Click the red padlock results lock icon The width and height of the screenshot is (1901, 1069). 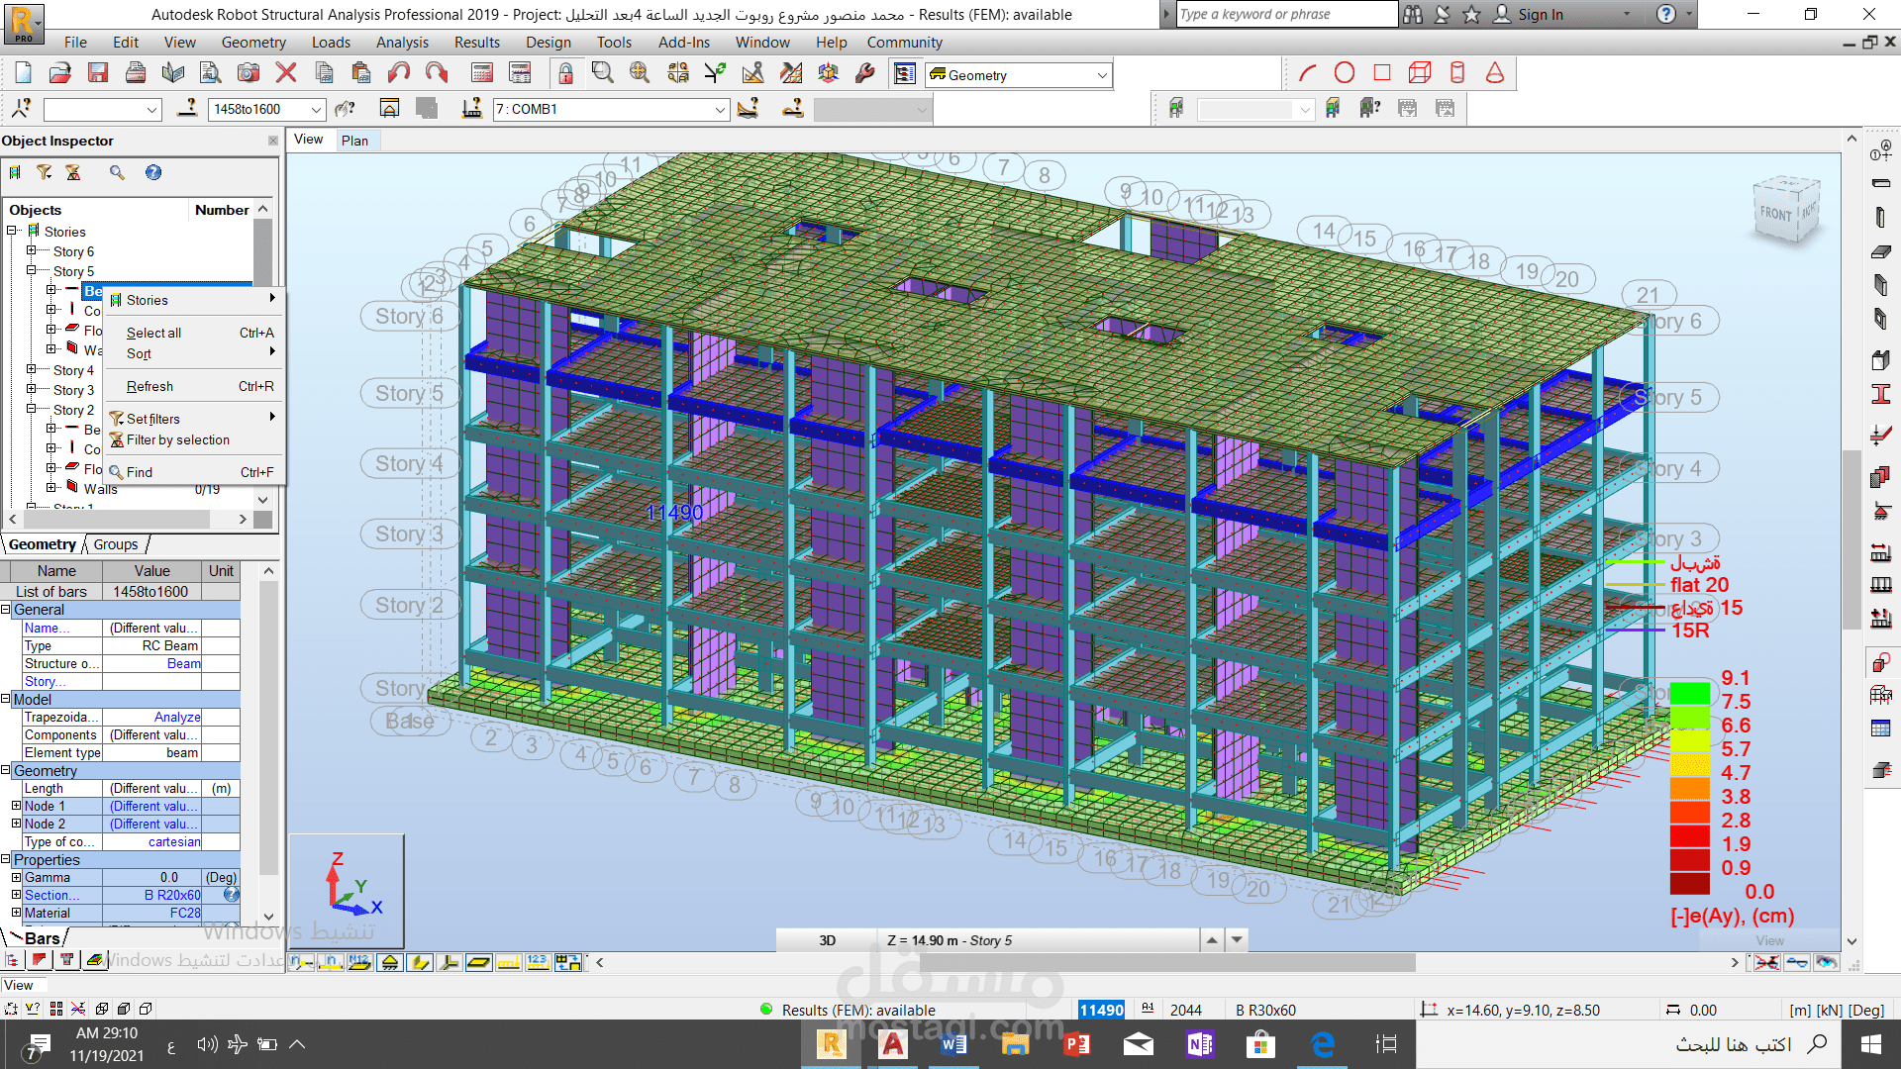(565, 73)
